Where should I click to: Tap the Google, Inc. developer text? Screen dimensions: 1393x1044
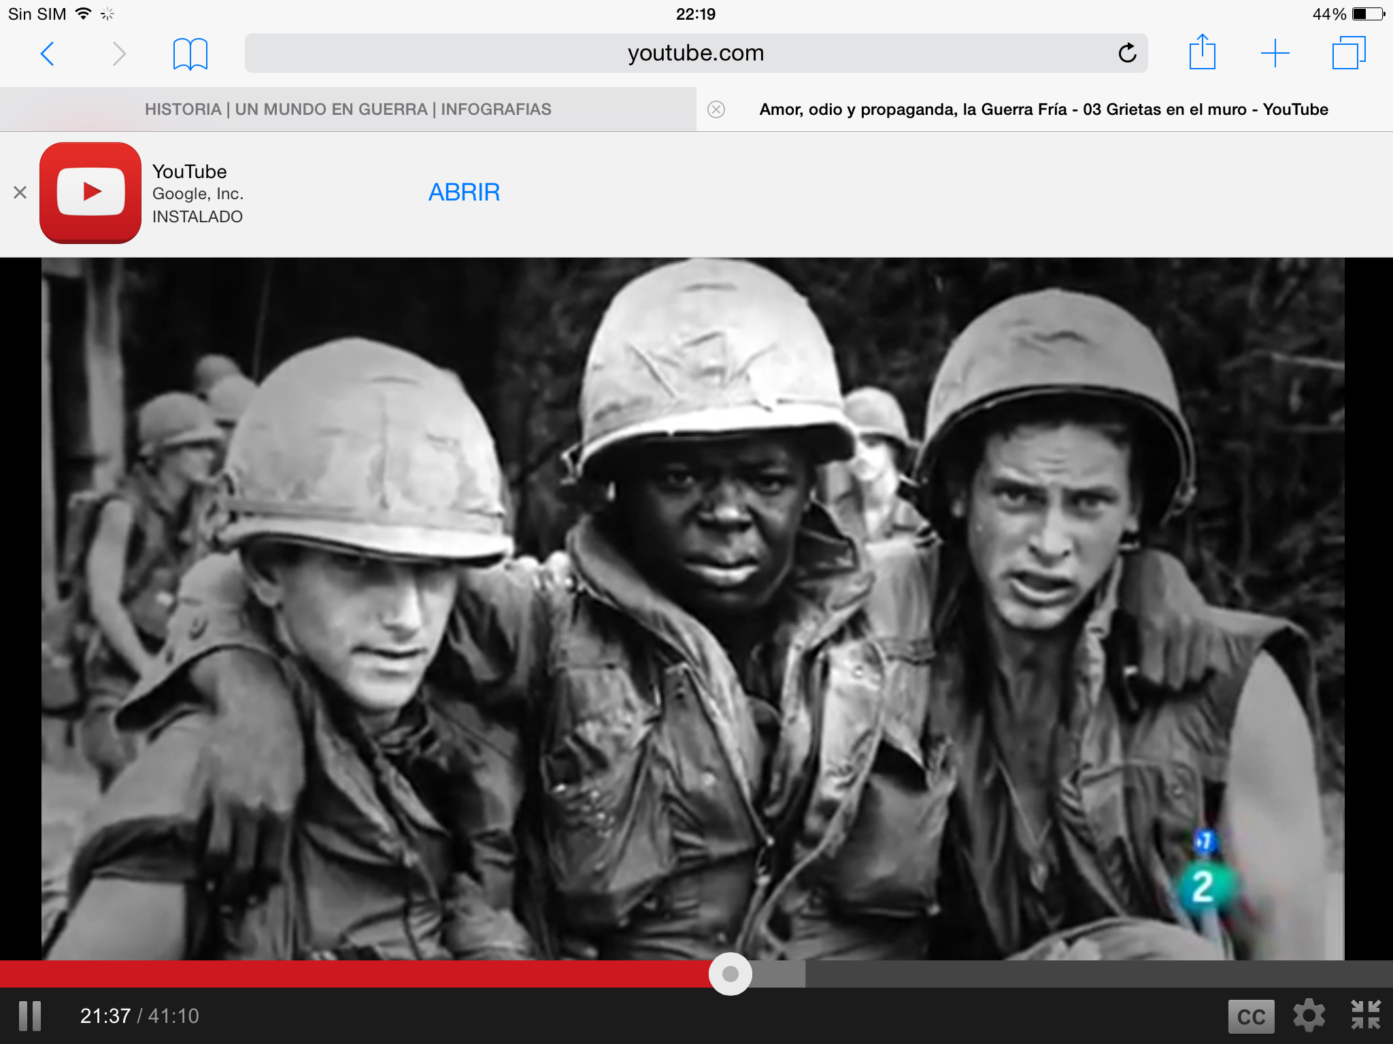pyautogui.click(x=198, y=194)
